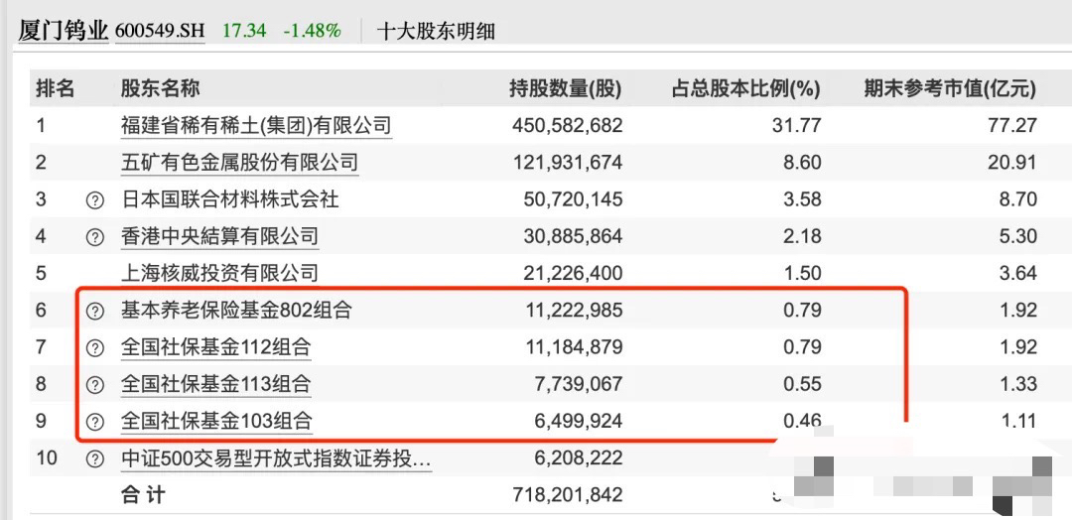
Task: Click the 排名 column header
Action: (56, 88)
